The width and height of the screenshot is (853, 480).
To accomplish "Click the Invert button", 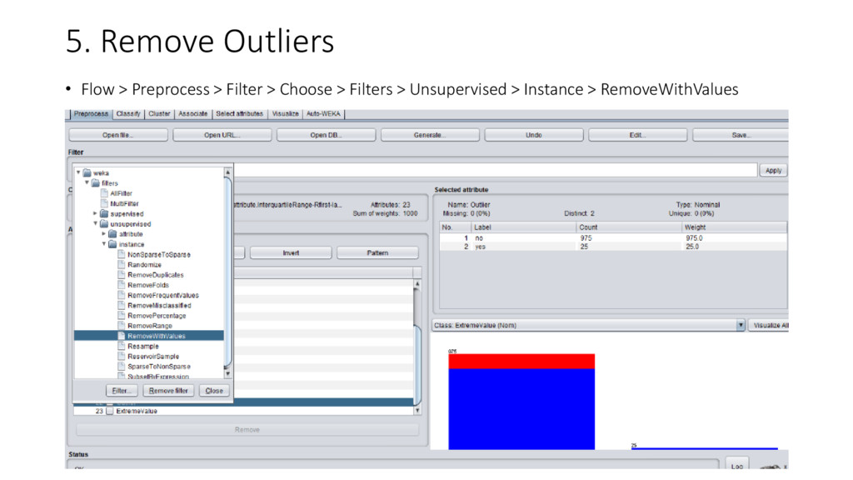I will (x=291, y=253).
